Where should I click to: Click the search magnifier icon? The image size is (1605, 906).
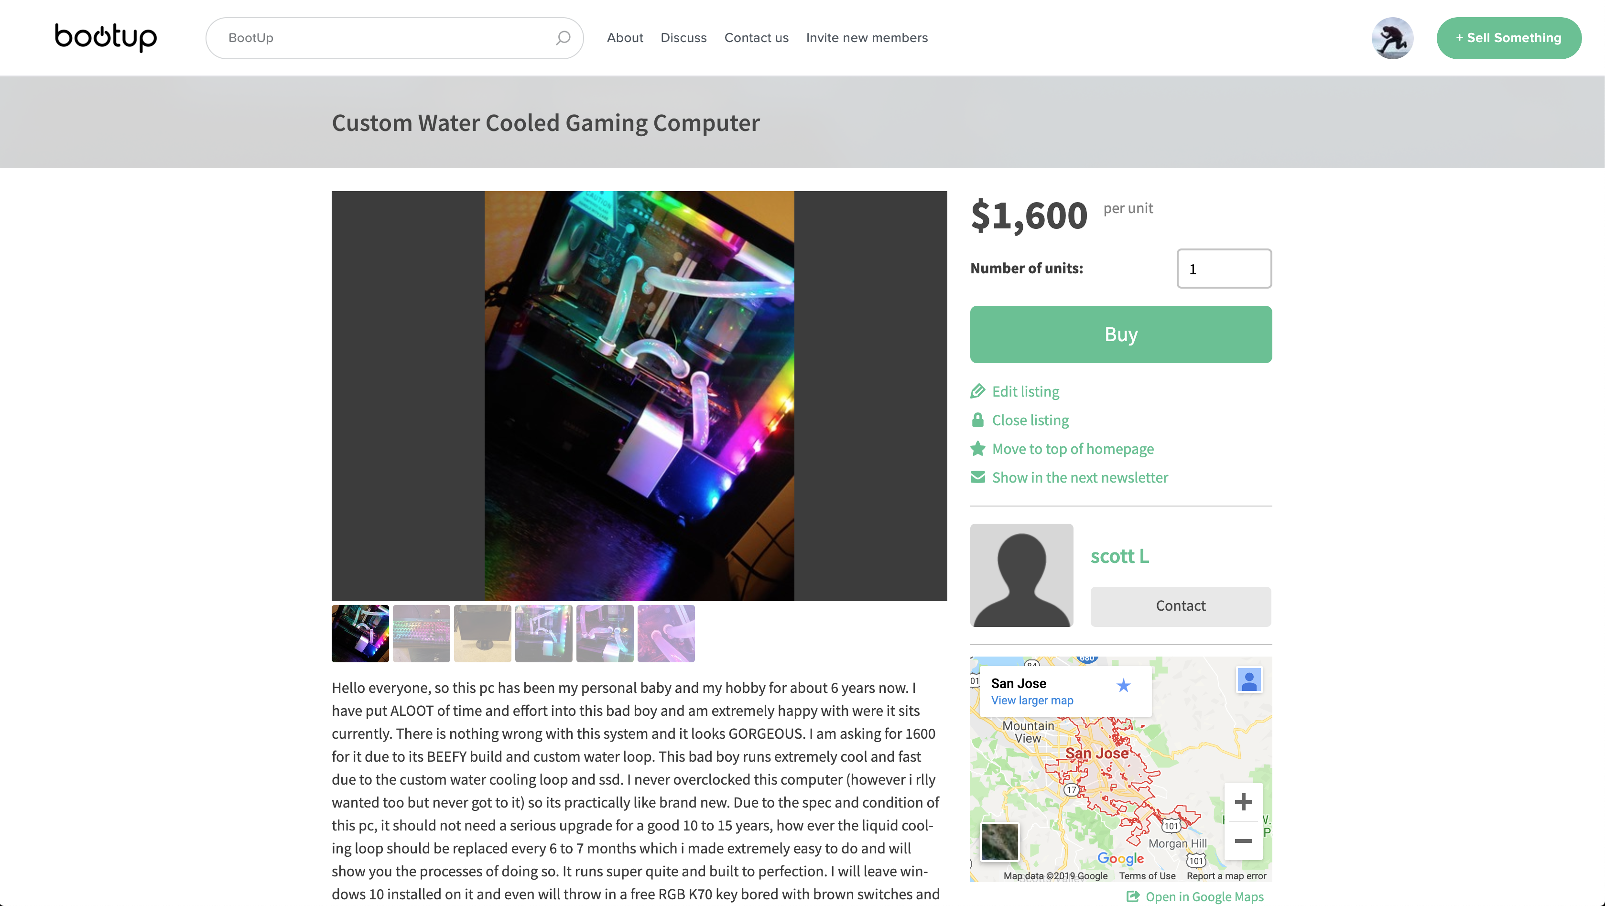click(563, 38)
